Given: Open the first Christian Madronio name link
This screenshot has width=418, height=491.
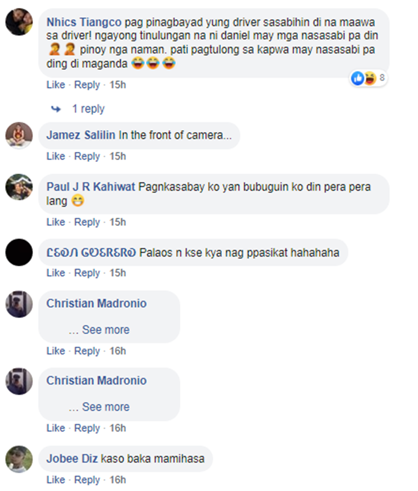Looking at the screenshot, I should tap(96, 304).
